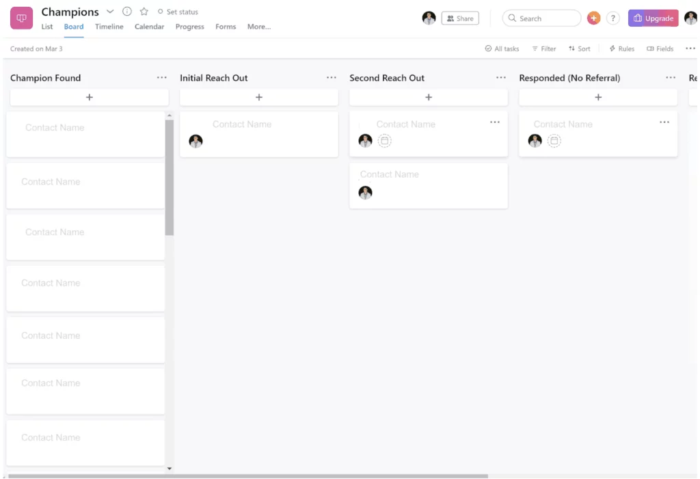Expand the More... tabs menu
The width and height of the screenshot is (700, 479).
pyautogui.click(x=259, y=27)
